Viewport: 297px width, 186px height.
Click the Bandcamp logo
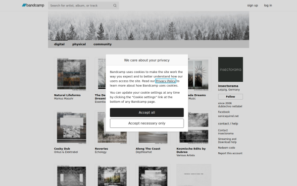coord(33,5)
